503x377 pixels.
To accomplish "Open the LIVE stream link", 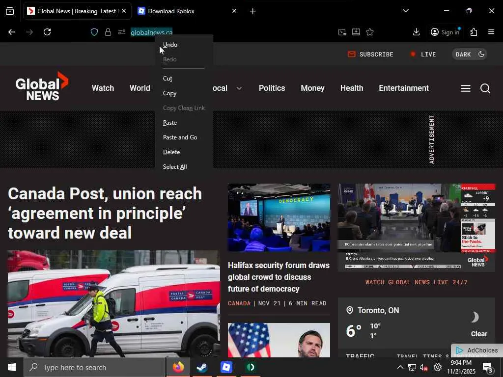I will (423, 54).
